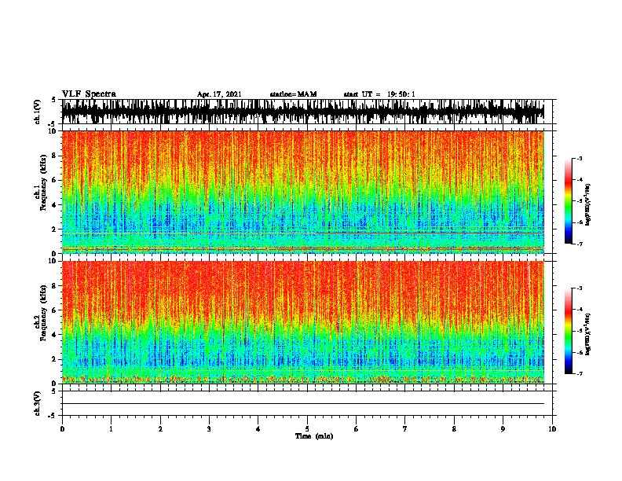
Task: Click the "-5" tick of ch.3(V) axis
Action: click(52, 416)
